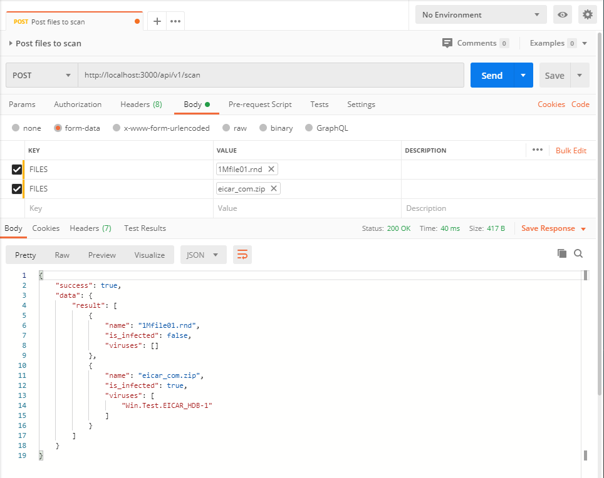Open the Pre-request Script tab

[260, 104]
